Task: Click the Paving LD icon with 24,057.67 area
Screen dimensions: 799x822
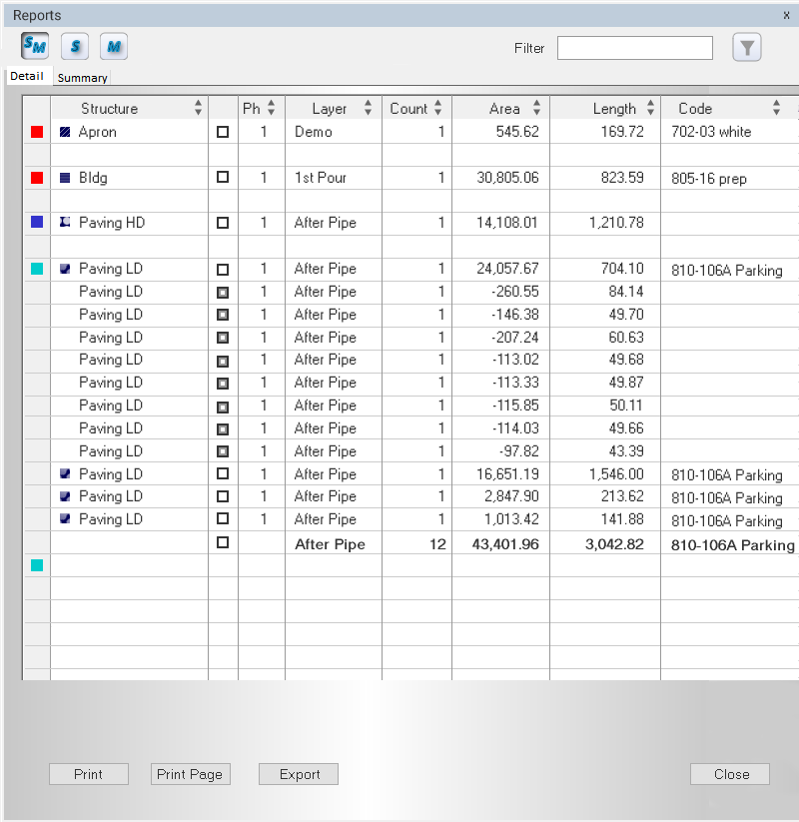Action: coord(65,269)
